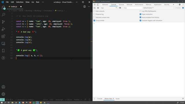Open the Extensions view
This screenshot has width=185, height=104.
3,36
